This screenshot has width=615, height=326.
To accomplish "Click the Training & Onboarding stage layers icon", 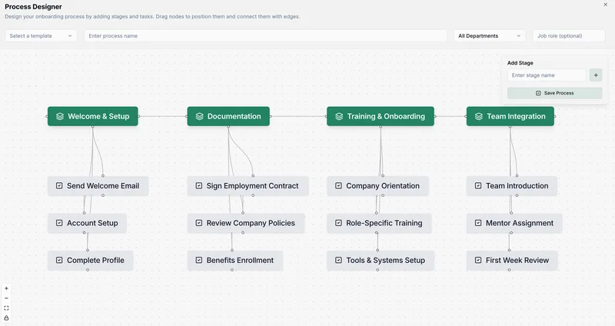I will tap(339, 117).
